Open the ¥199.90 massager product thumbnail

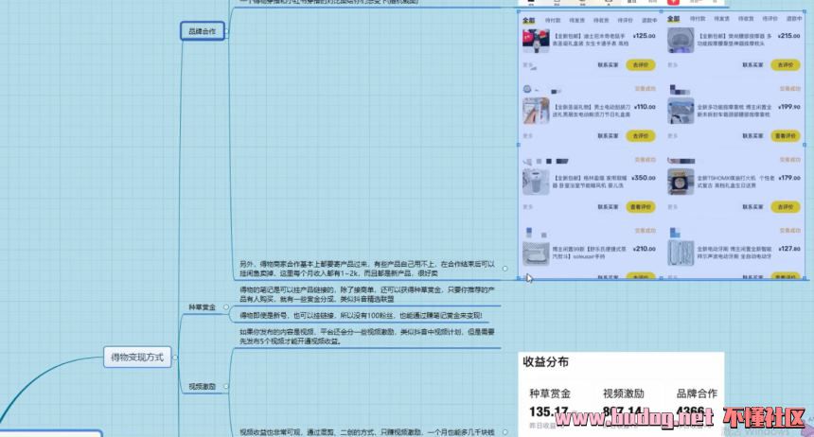click(x=680, y=112)
